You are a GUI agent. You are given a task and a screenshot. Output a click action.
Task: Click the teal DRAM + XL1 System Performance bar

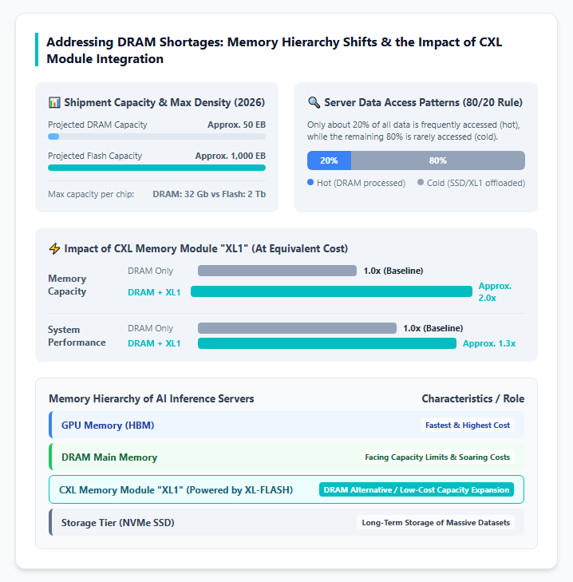(x=327, y=343)
